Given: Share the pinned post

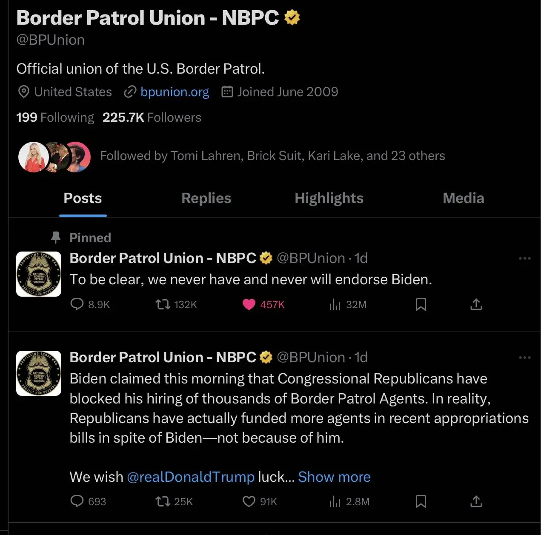Looking at the screenshot, I should click(476, 304).
